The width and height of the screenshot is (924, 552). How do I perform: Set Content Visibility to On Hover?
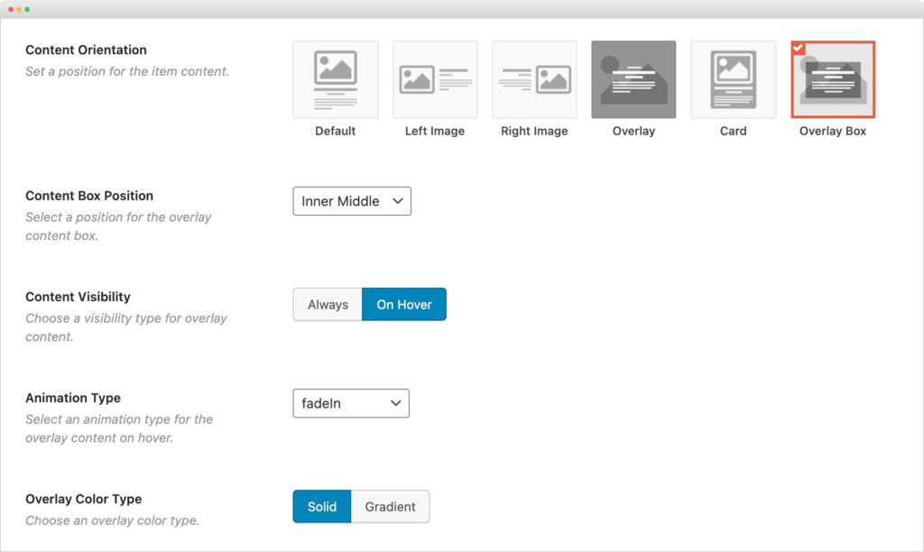404,305
